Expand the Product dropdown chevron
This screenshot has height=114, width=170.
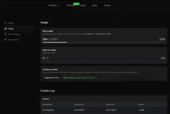pyautogui.click(x=59, y=5)
